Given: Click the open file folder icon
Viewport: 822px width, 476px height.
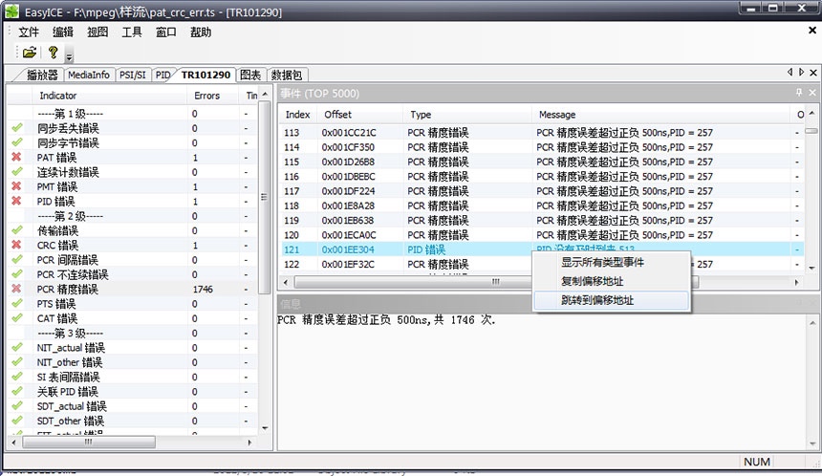Looking at the screenshot, I should [x=30, y=53].
